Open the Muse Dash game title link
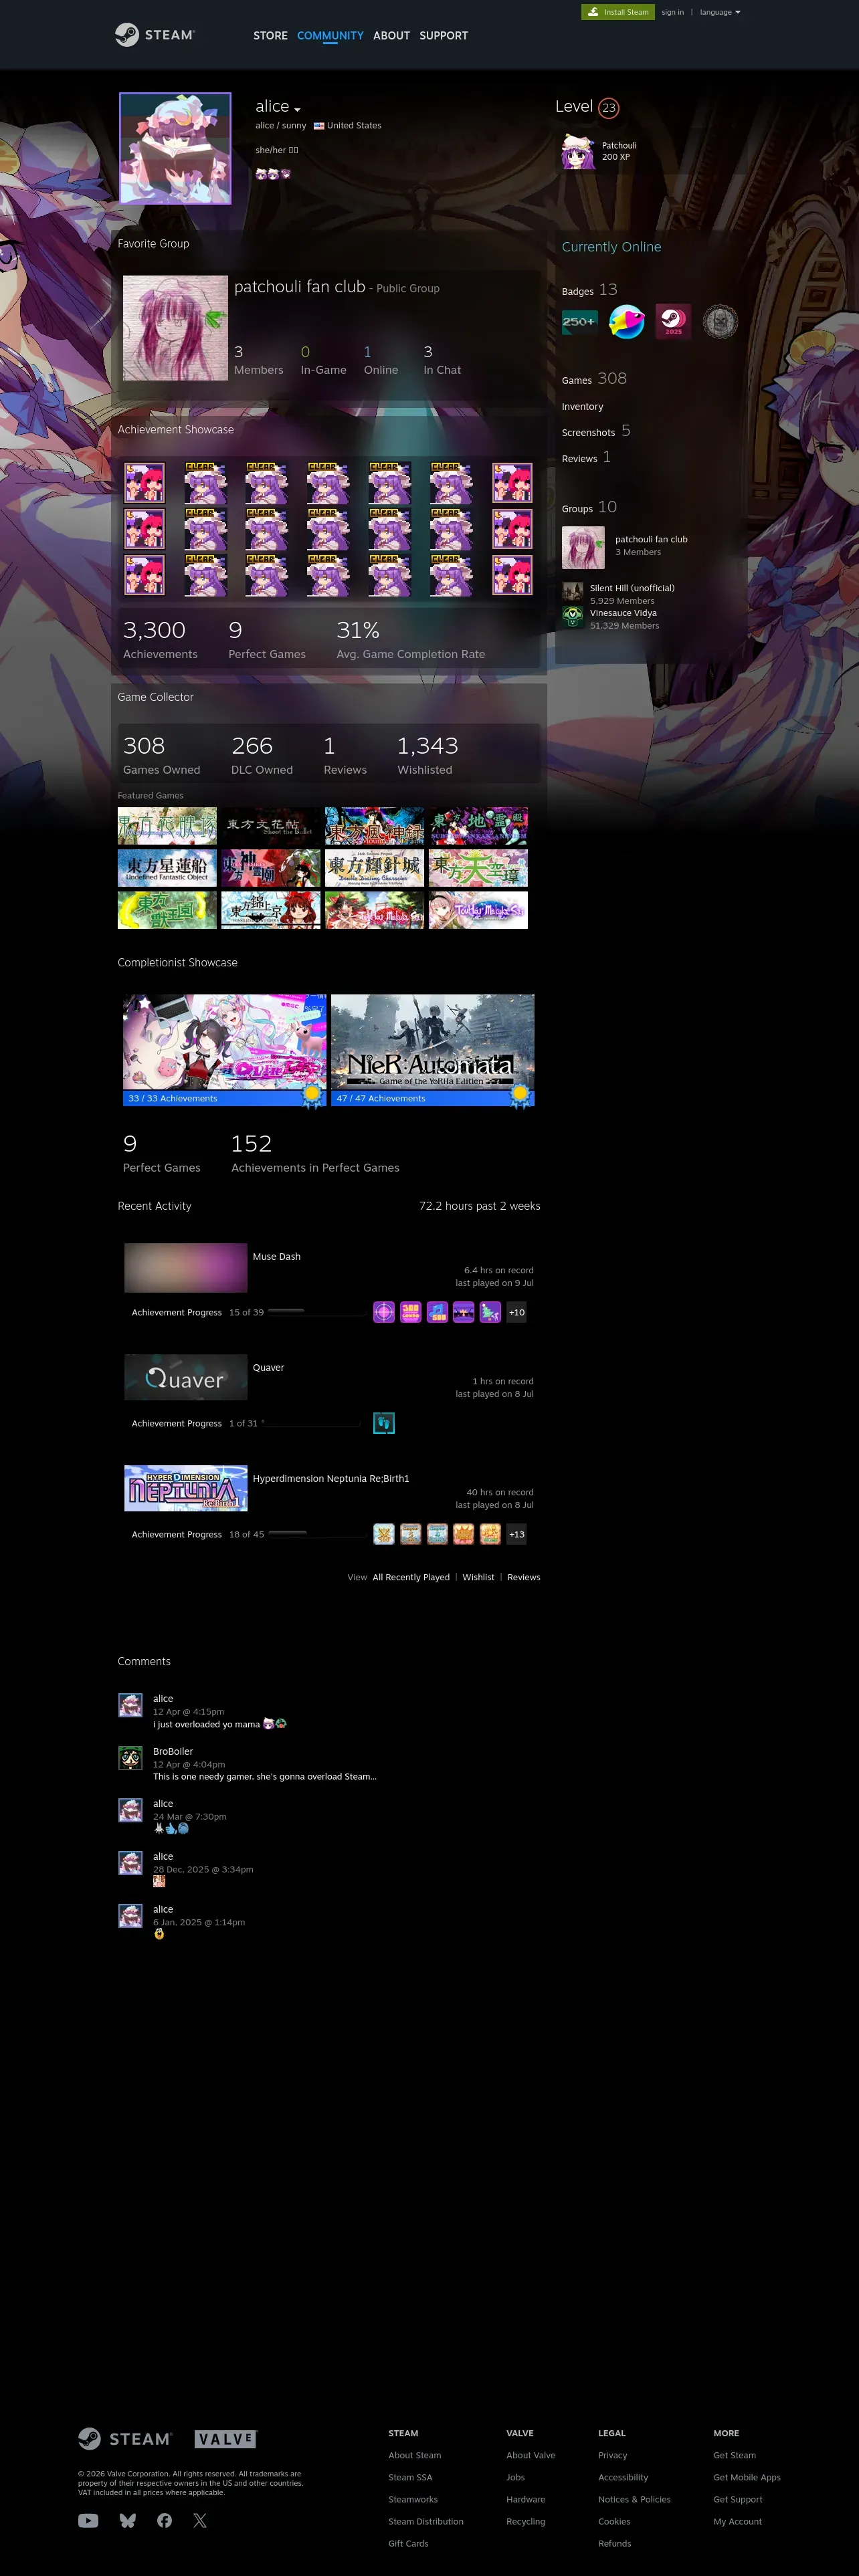 277,1257
